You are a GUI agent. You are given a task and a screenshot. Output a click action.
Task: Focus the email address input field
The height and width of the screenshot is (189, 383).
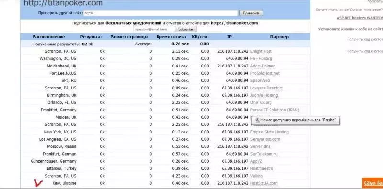click(153, 29)
